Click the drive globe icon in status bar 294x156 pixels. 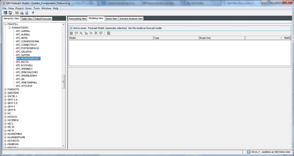(x=249, y=152)
